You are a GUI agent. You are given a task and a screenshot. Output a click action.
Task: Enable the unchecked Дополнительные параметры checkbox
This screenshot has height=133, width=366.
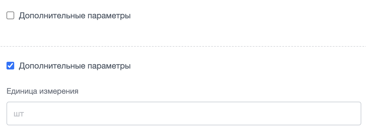pos(10,16)
